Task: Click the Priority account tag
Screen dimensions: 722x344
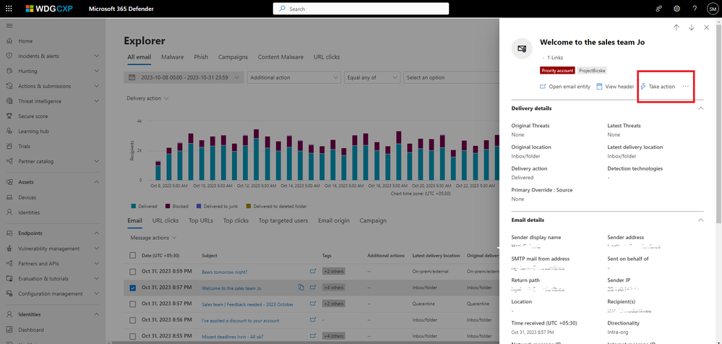Action: pyautogui.click(x=558, y=70)
